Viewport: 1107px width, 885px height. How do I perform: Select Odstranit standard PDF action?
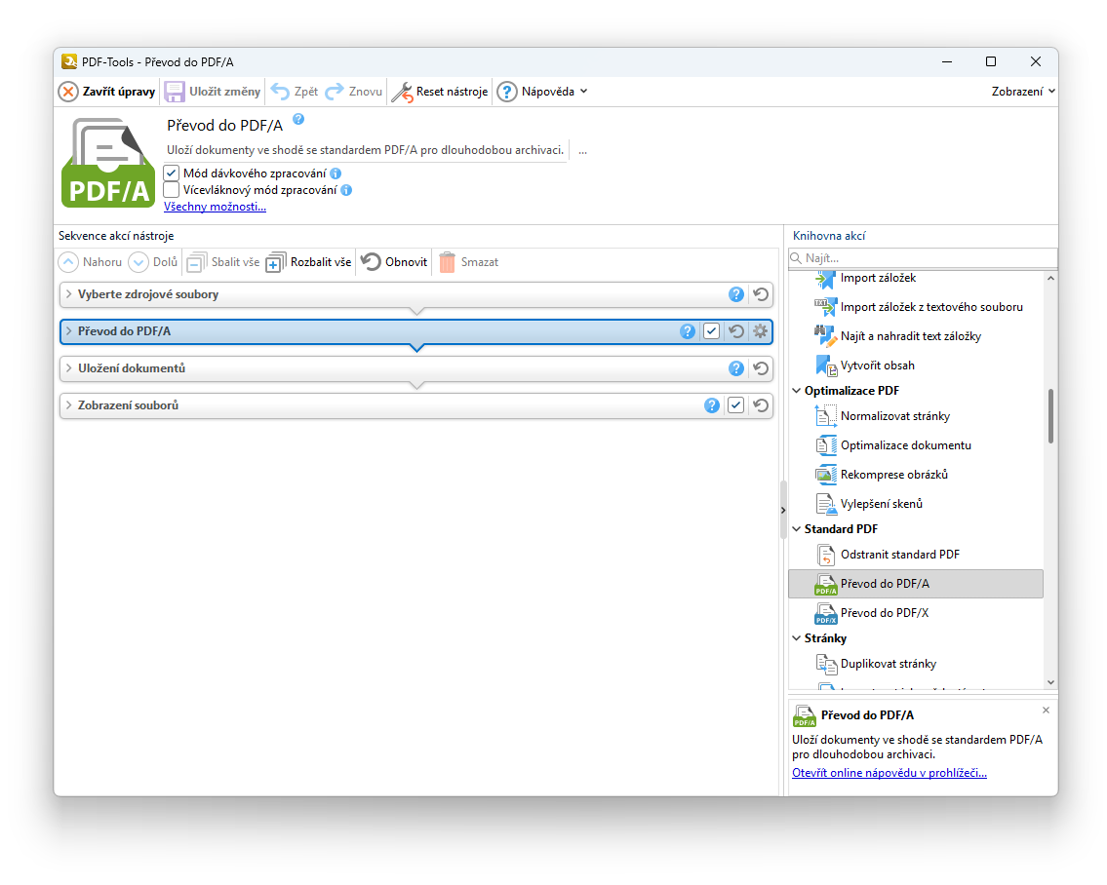click(x=916, y=555)
